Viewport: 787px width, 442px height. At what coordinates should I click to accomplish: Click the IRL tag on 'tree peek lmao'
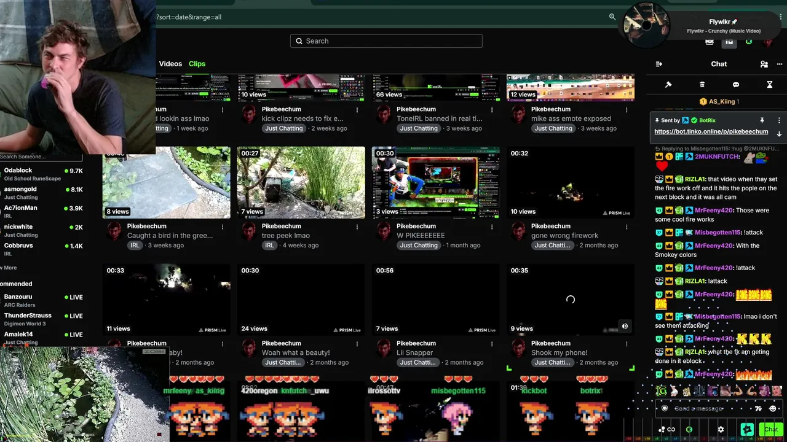pos(269,246)
